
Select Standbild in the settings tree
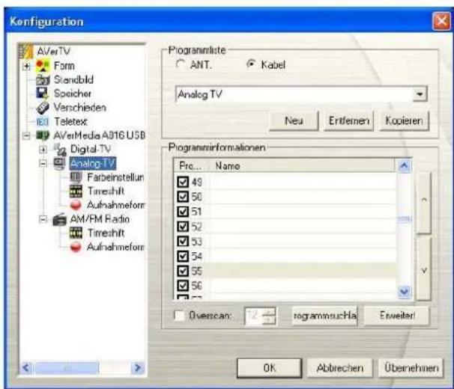click(73, 79)
